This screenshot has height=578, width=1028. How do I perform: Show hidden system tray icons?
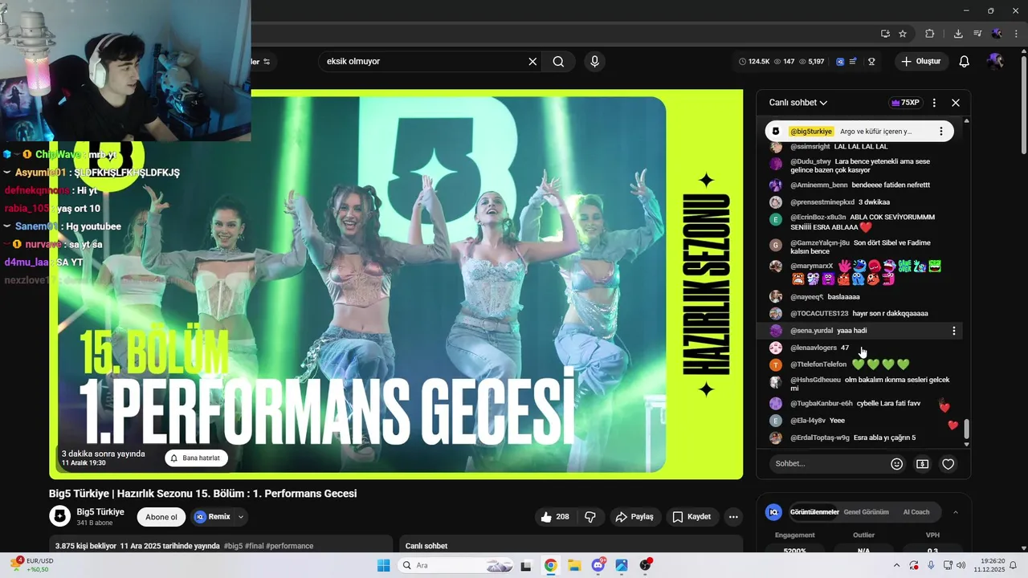click(x=897, y=565)
